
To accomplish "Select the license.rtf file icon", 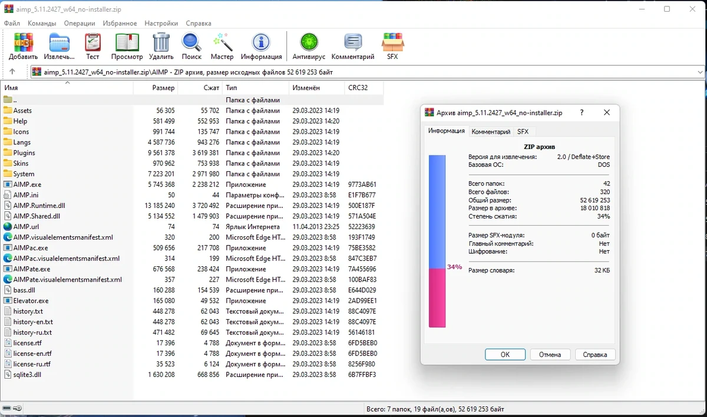I will point(8,343).
